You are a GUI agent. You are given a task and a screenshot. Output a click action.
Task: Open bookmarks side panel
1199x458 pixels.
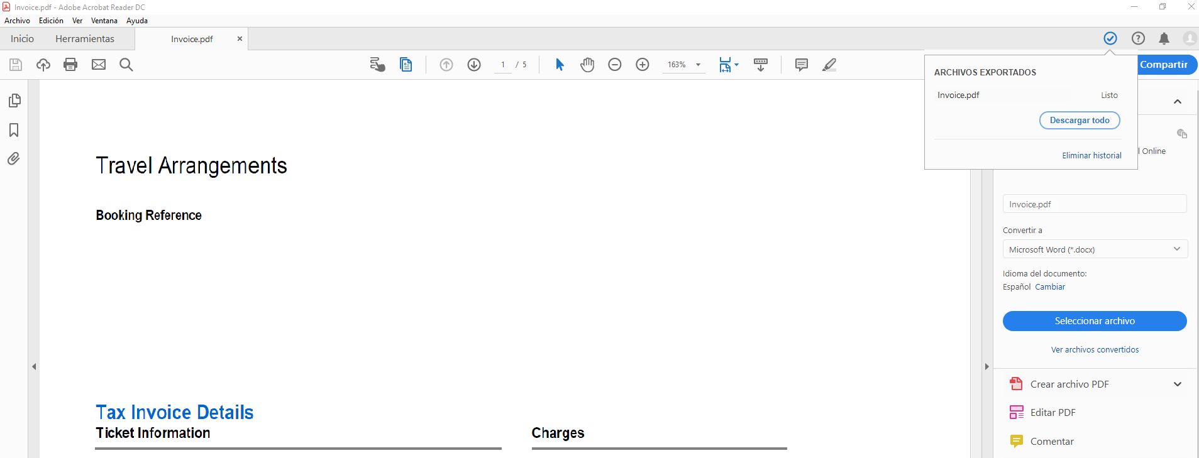tap(14, 130)
